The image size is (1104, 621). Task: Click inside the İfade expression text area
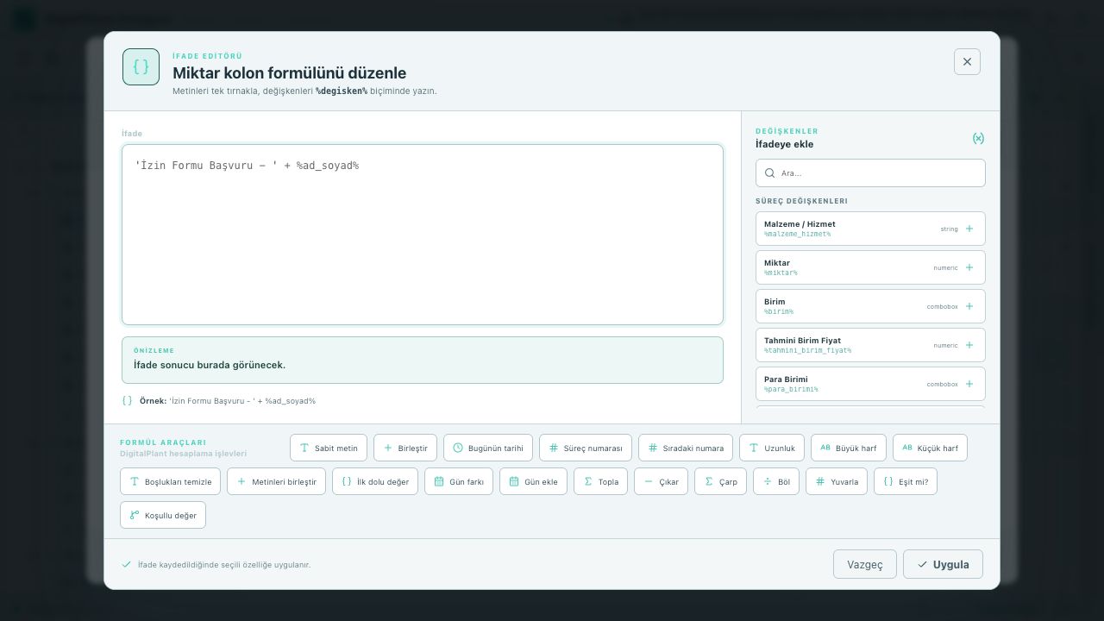pyautogui.click(x=423, y=235)
